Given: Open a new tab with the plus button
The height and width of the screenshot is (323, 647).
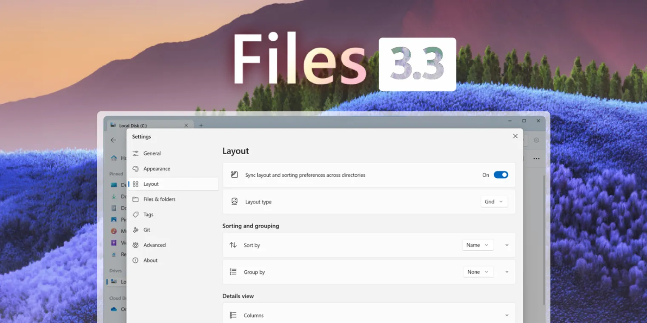Looking at the screenshot, I should pos(201,125).
